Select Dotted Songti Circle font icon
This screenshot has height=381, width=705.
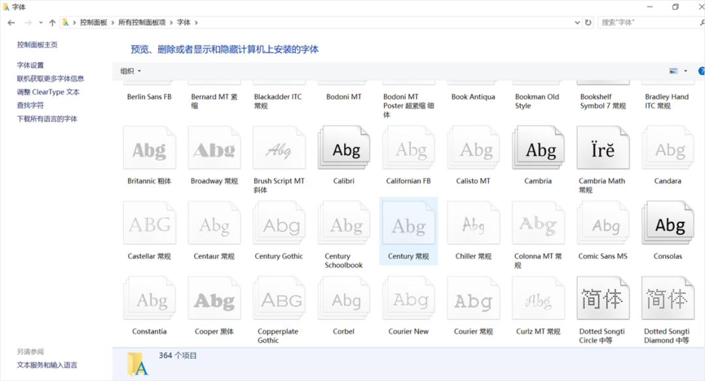(x=603, y=298)
